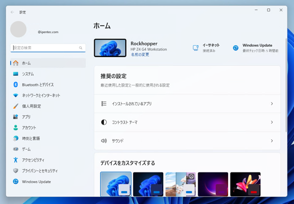Click the sound speaker icon
The width and height of the screenshot is (294, 204).
[104, 141]
